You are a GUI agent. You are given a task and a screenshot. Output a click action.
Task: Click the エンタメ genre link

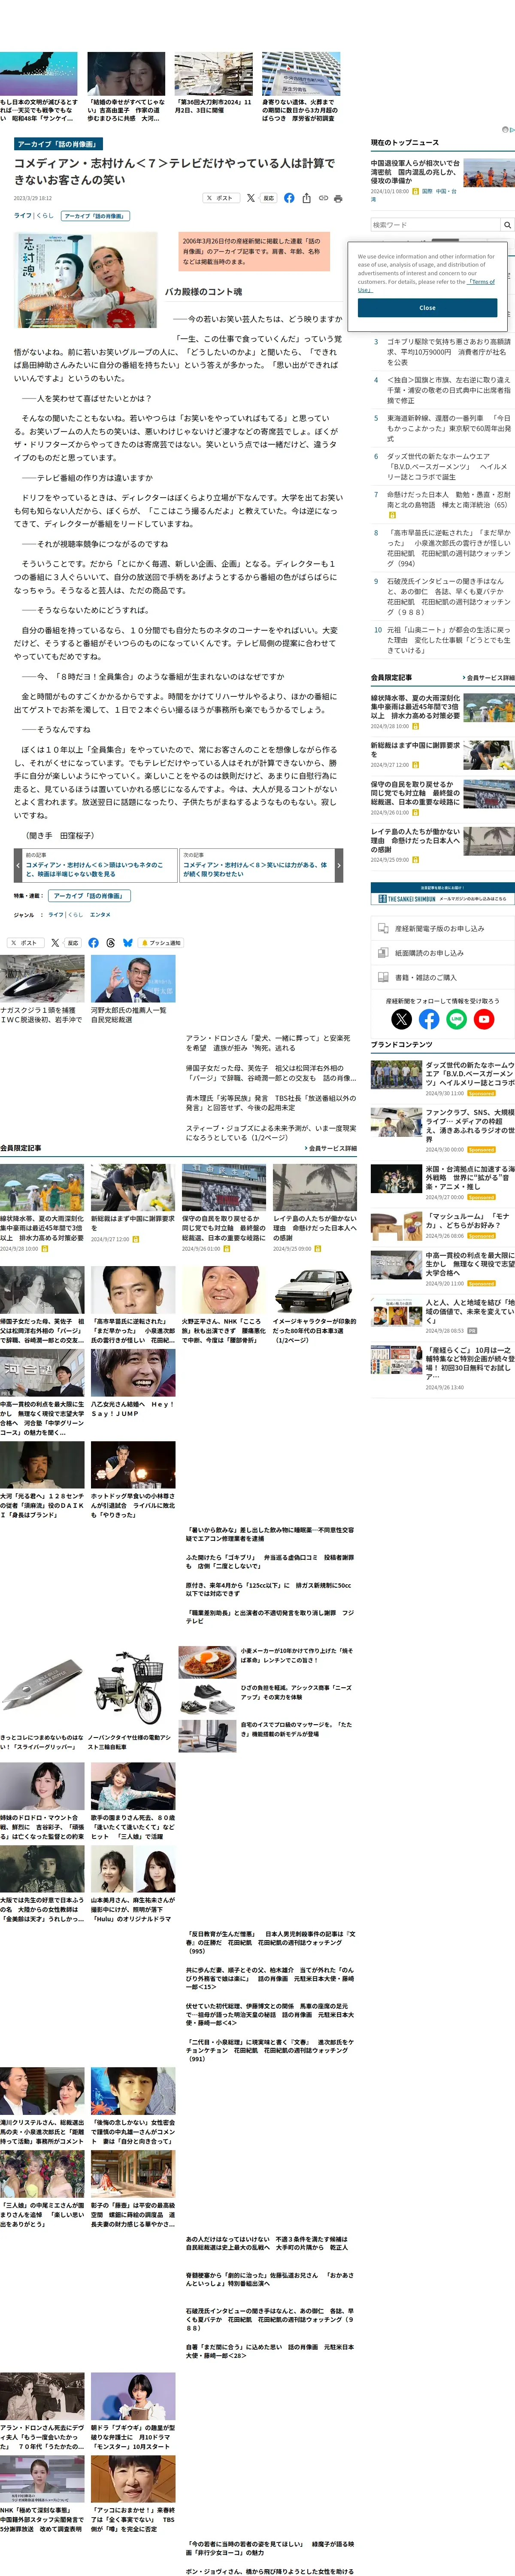(100, 914)
